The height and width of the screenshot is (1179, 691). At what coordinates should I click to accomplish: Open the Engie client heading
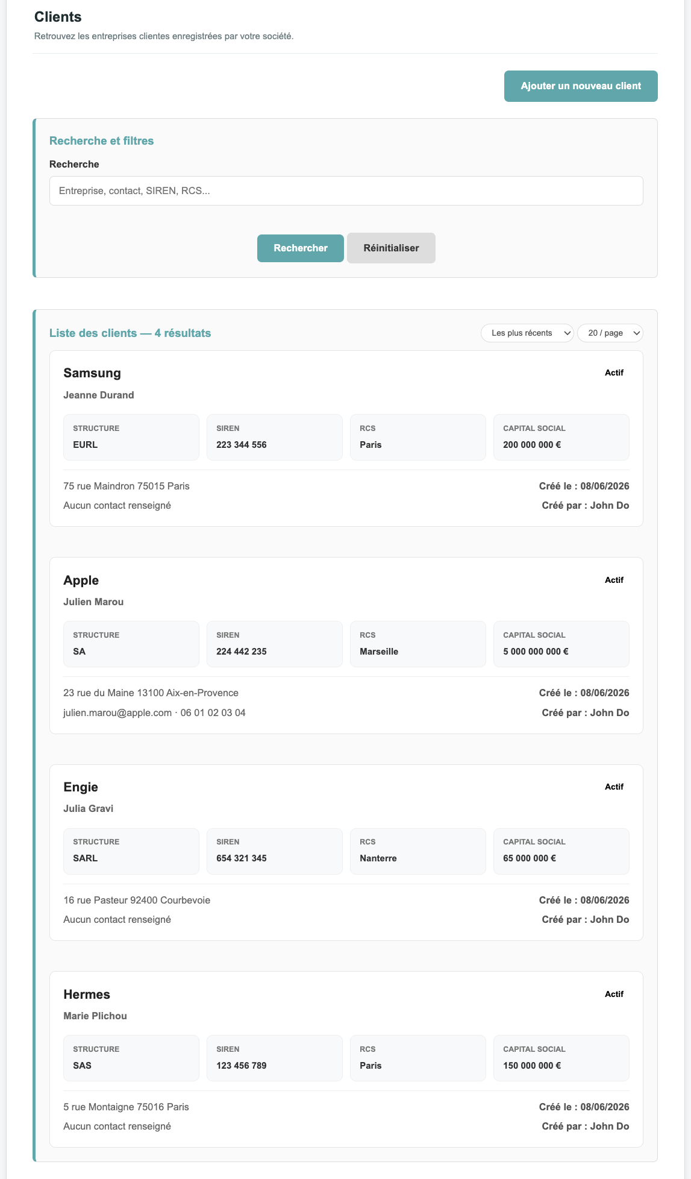pos(81,787)
